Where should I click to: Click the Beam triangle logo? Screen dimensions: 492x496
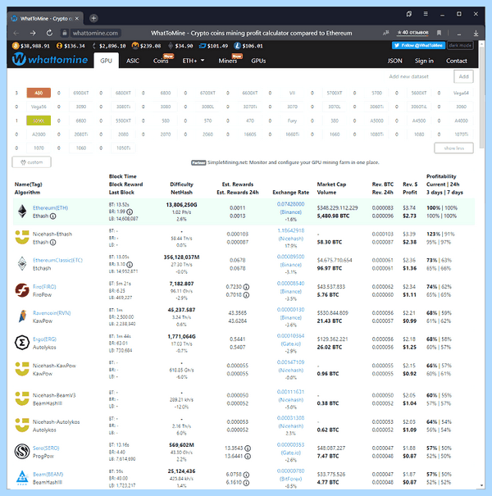pos(22,478)
